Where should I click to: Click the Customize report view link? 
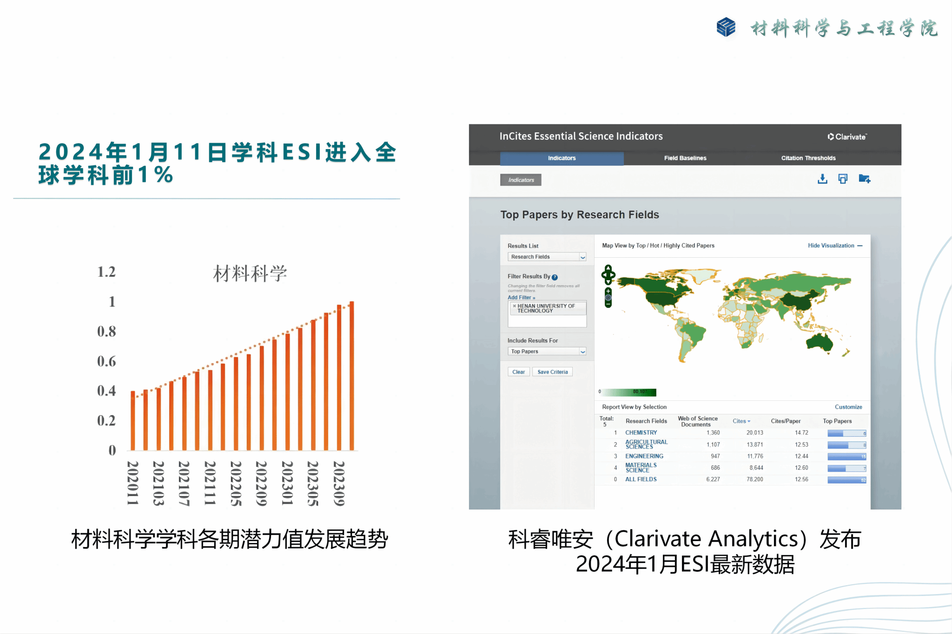click(x=848, y=407)
